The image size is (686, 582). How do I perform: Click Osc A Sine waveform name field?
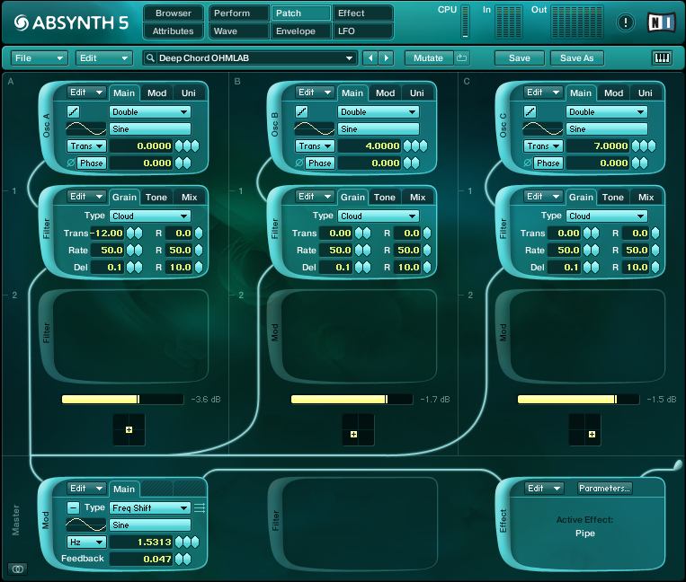[x=150, y=129]
